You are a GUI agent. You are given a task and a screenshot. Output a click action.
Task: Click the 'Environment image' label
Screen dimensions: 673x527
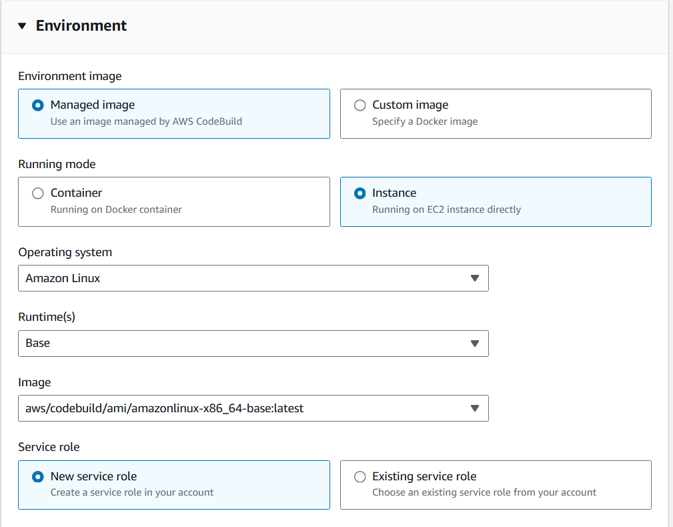70,76
